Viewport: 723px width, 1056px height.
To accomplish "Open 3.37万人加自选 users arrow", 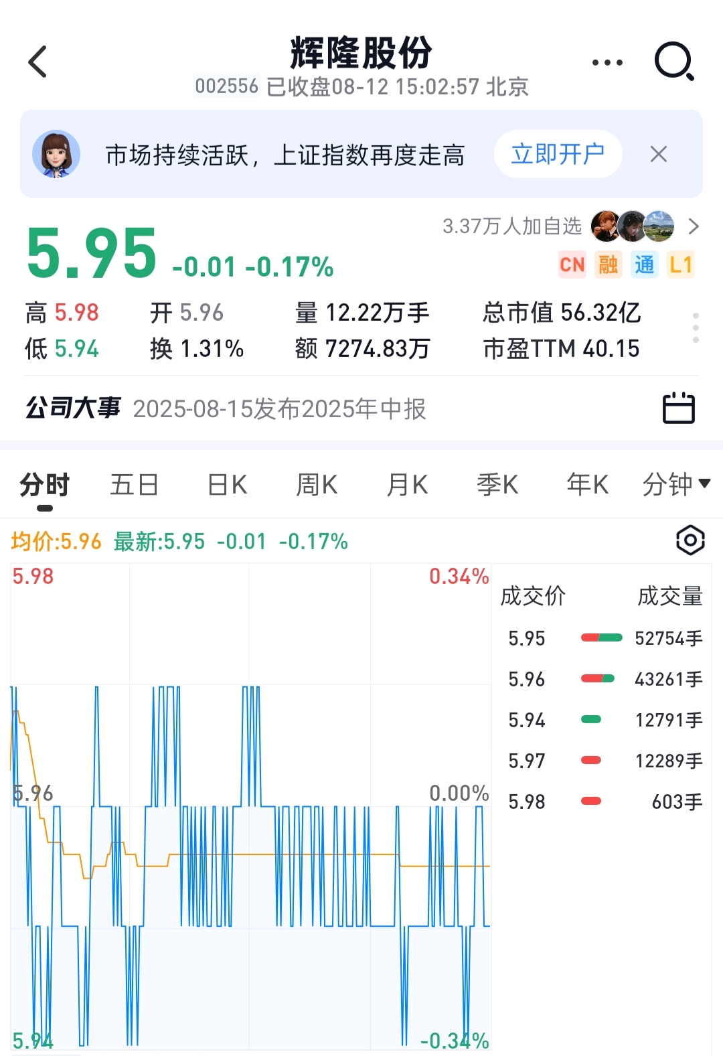I will (x=694, y=226).
